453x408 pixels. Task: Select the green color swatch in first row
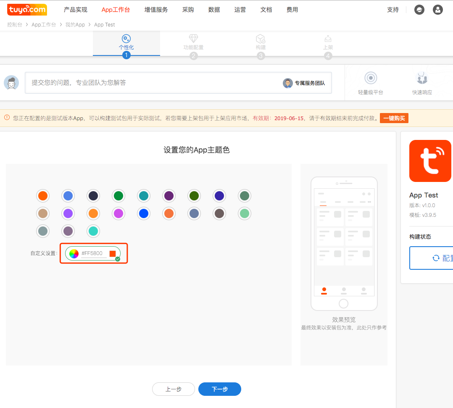pos(119,196)
